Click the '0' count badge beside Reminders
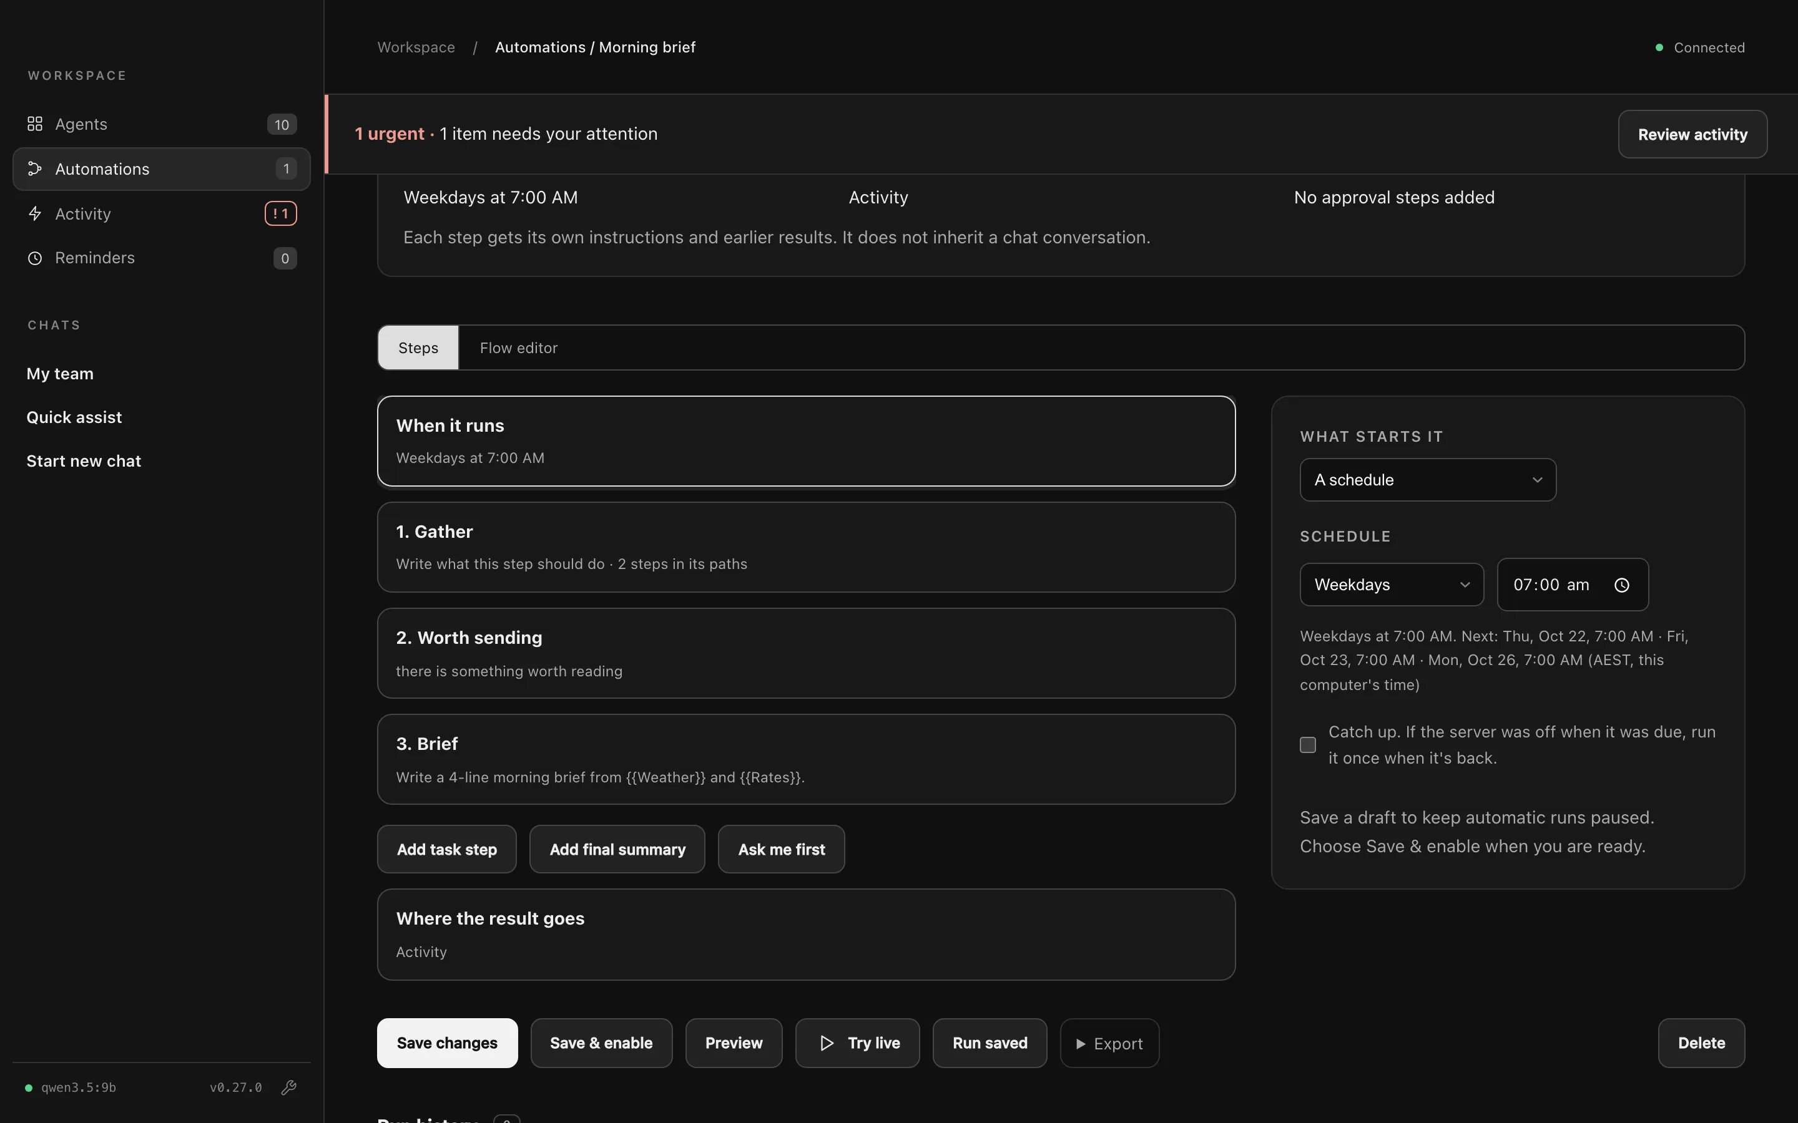The image size is (1798, 1123). 285,258
